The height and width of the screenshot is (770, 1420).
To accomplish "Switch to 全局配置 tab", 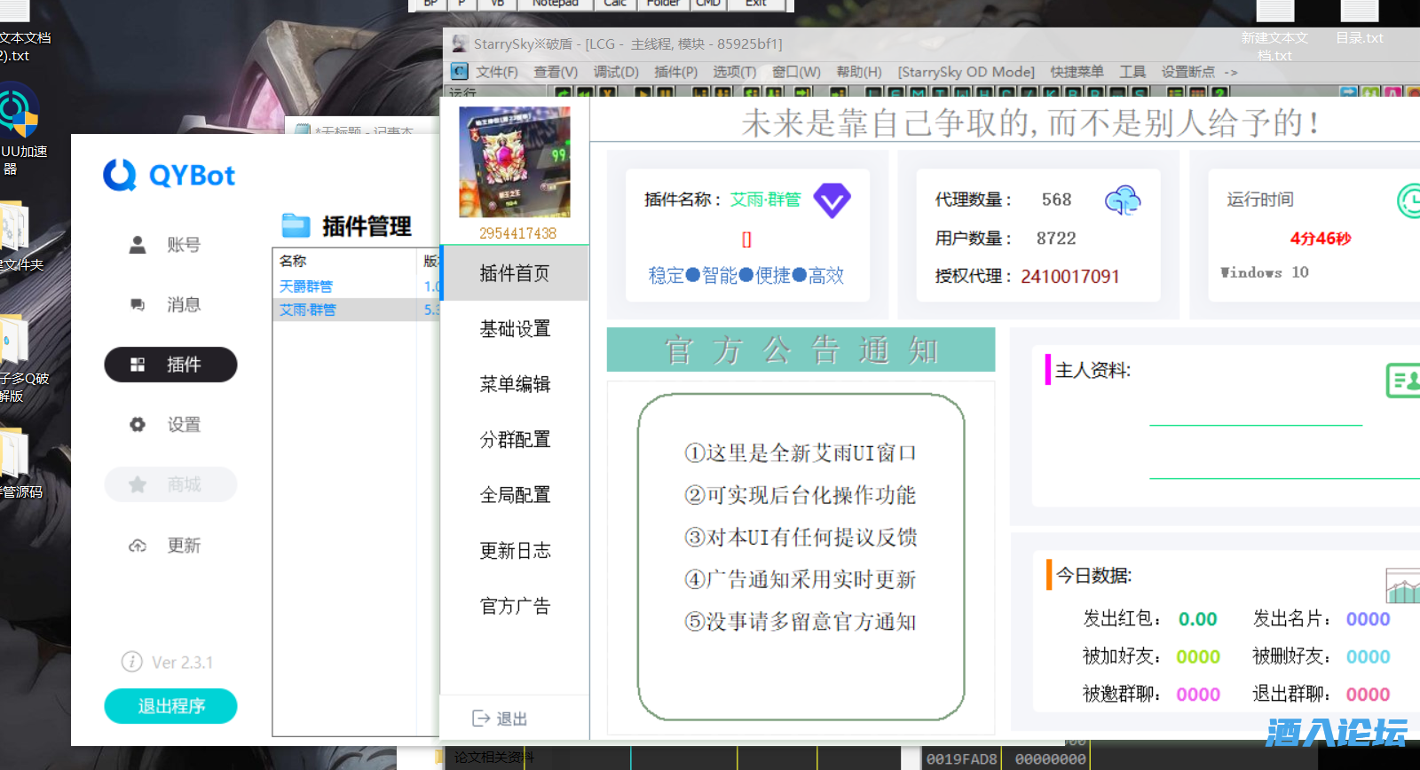I will [515, 495].
